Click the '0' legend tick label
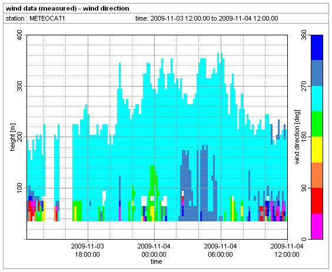This screenshot has width=332, height=272. click(304, 239)
